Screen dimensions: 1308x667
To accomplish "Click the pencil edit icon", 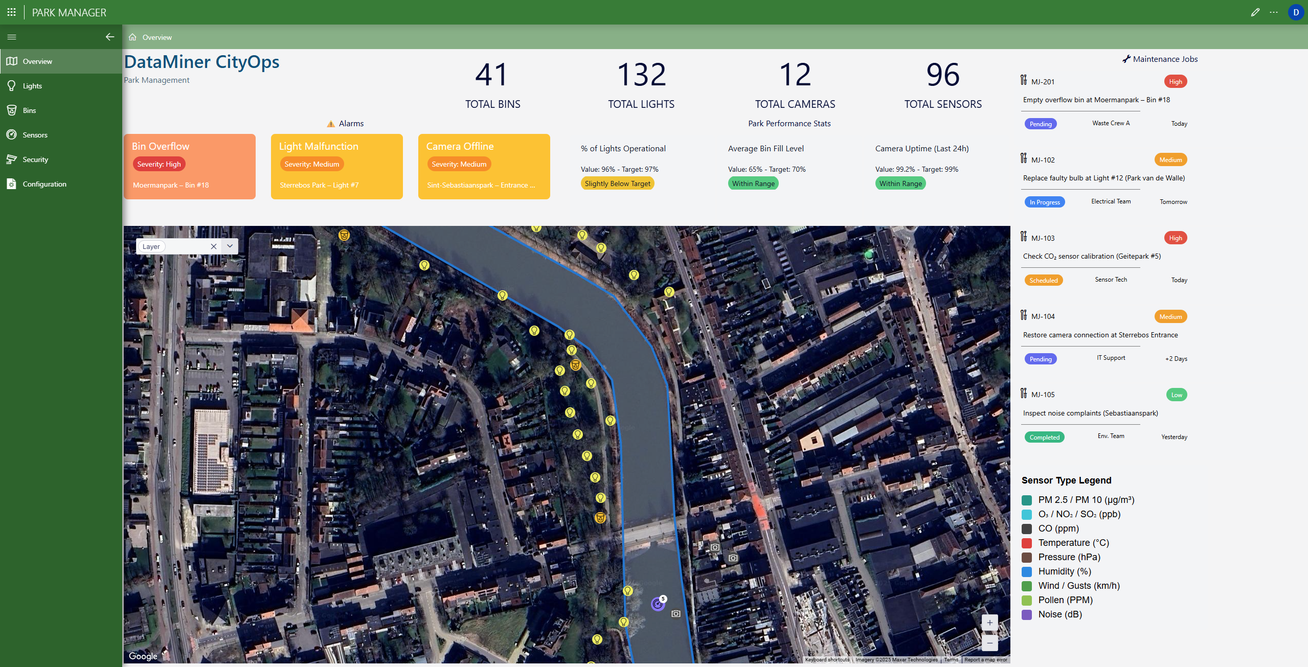I will [x=1255, y=12].
